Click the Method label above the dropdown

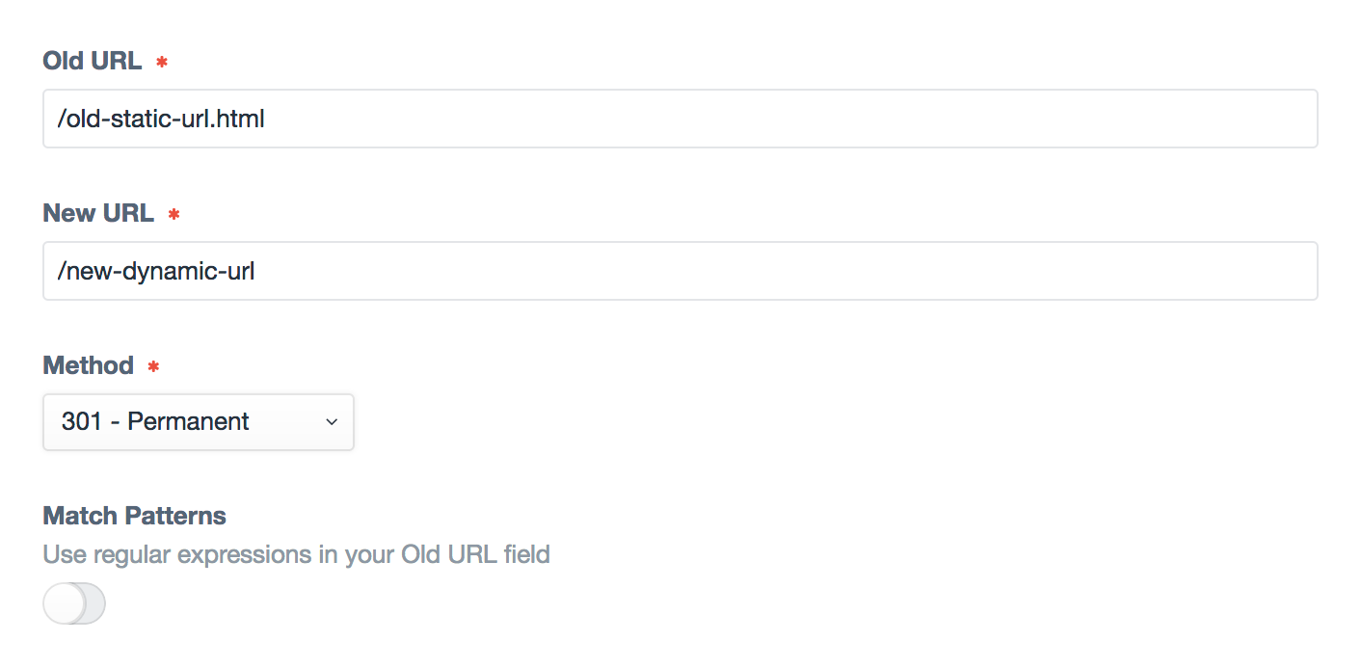pyautogui.click(x=88, y=365)
